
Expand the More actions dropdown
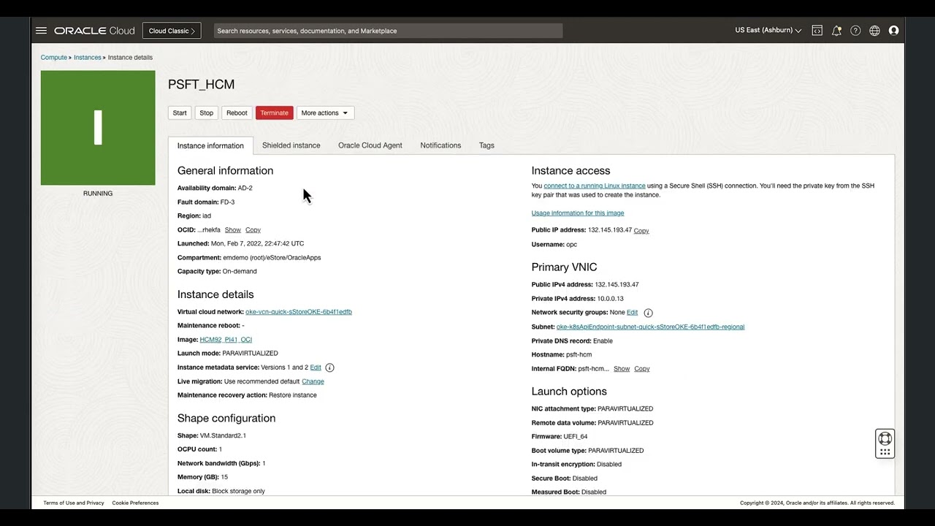pyautogui.click(x=325, y=113)
